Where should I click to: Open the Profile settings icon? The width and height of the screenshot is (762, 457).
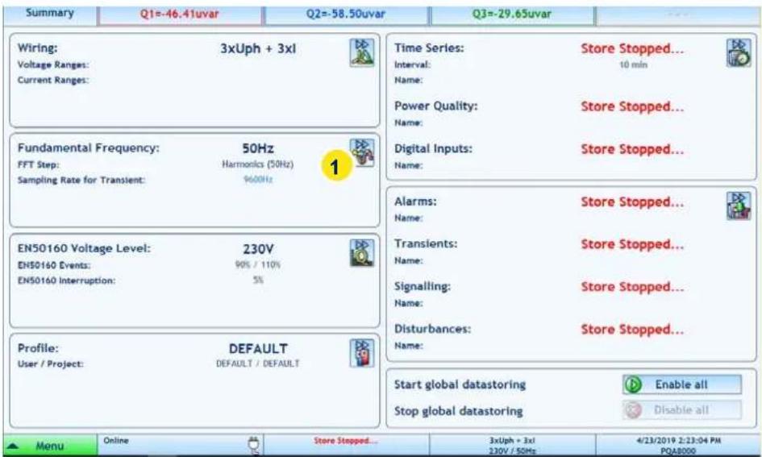click(361, 353)
